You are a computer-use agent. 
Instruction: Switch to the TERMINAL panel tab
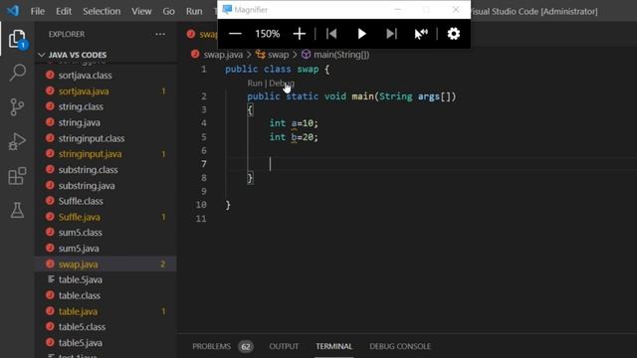click(334, 346)
